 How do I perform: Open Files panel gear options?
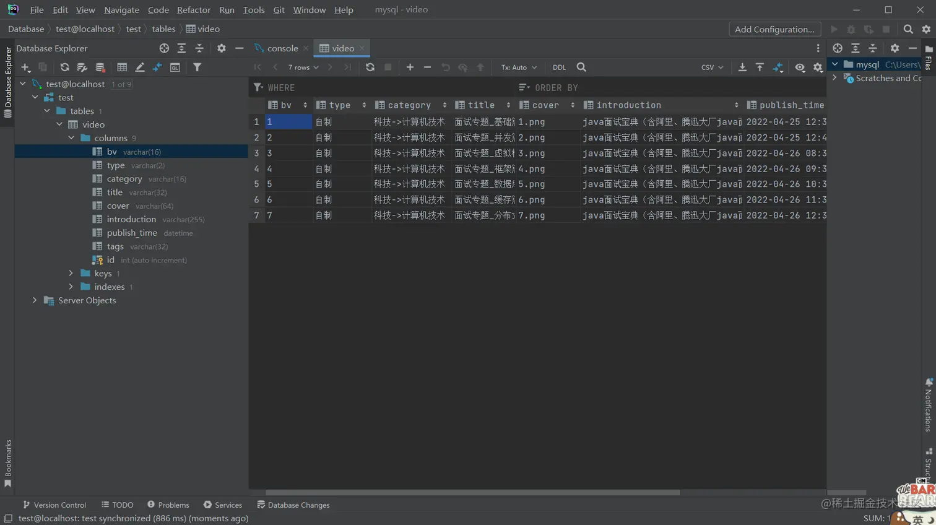click(895, 48)
